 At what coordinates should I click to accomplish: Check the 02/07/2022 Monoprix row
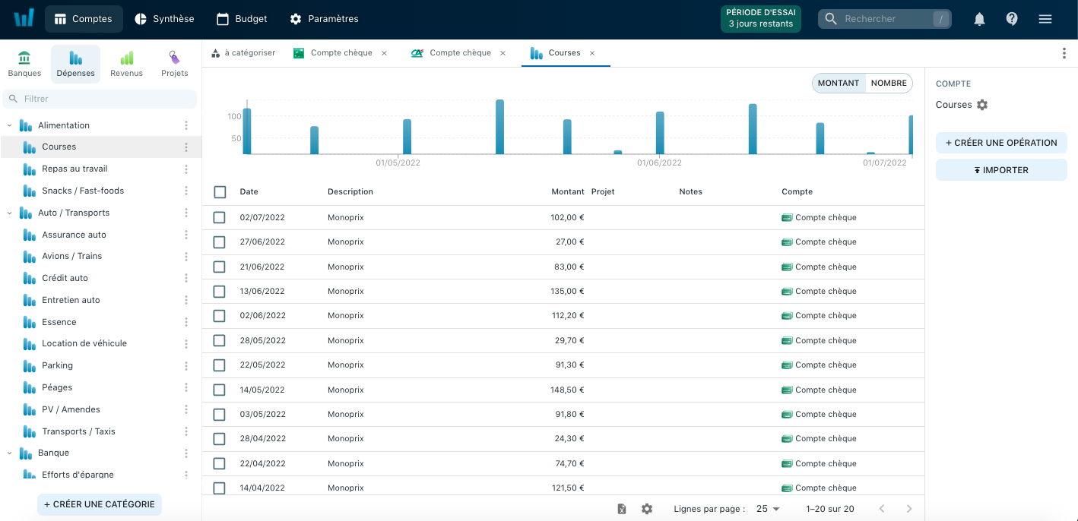coord(220,217)
